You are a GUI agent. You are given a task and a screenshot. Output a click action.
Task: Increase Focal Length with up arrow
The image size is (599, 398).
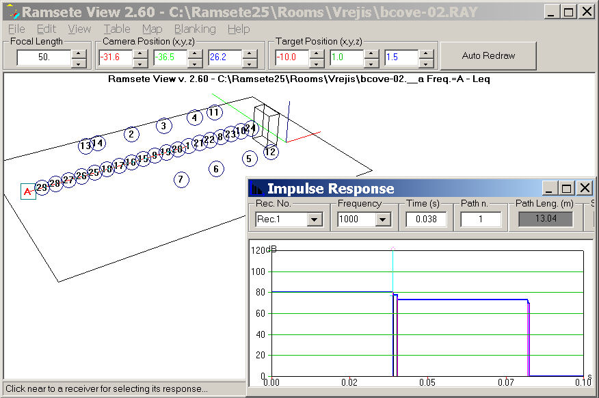[79, 53]
